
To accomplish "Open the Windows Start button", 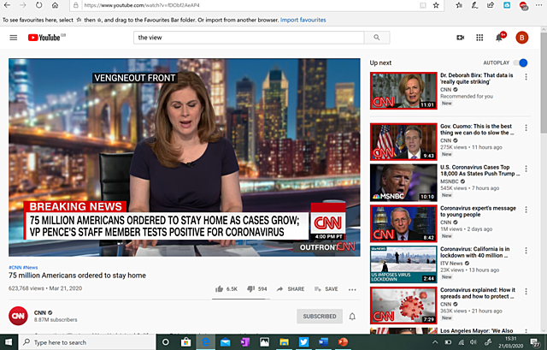I will (9, 342).
